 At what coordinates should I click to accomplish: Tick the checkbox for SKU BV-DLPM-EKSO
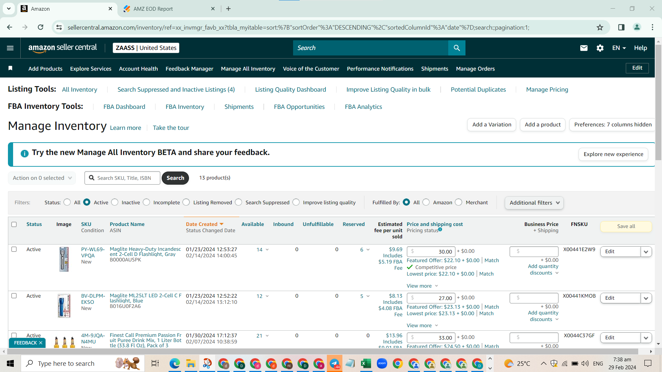(14, 296)
